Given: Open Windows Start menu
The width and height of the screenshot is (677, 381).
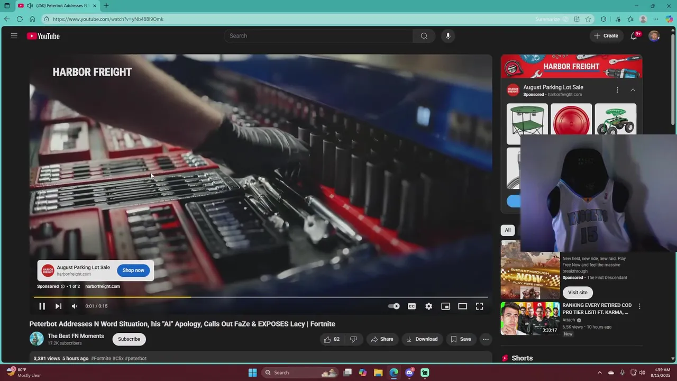Looking at the screenshot, I should [x=253, y=373].
